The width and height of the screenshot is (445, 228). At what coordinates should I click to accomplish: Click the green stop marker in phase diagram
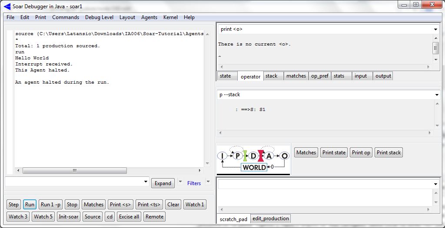click(x=245, y=156)
